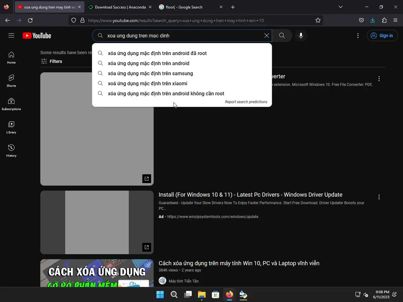Screen dimensions: 403x302
Task: Open more options for Windows Driver Update ad
Action: (x=379, y=197)
